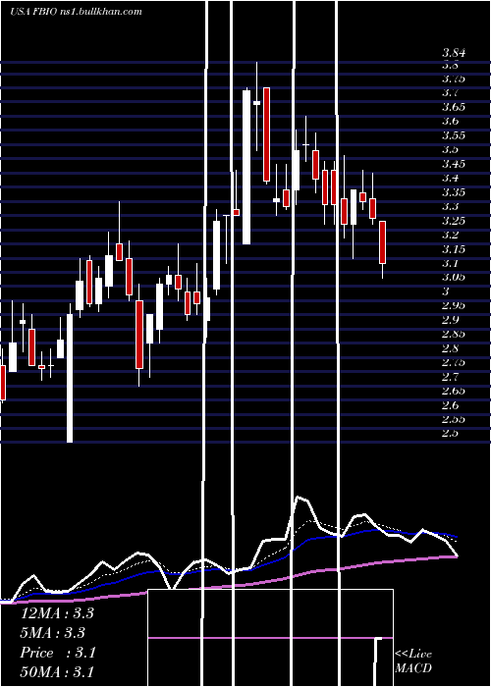Select the 3.75 price axis label

(x=454, y=79)
